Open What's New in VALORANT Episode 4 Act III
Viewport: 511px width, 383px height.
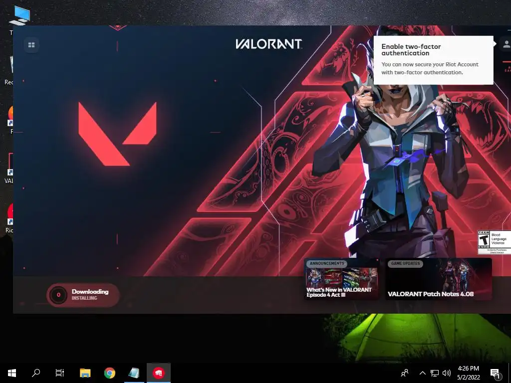point(341,279)
